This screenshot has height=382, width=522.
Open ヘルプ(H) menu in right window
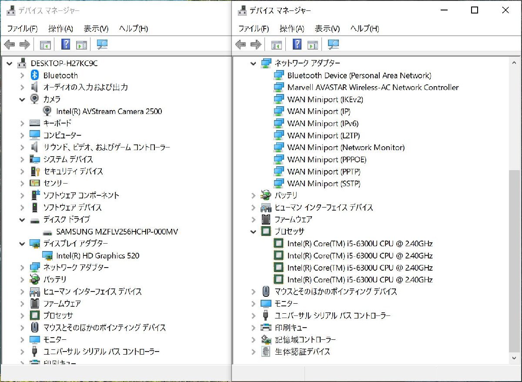coord(365,29)
